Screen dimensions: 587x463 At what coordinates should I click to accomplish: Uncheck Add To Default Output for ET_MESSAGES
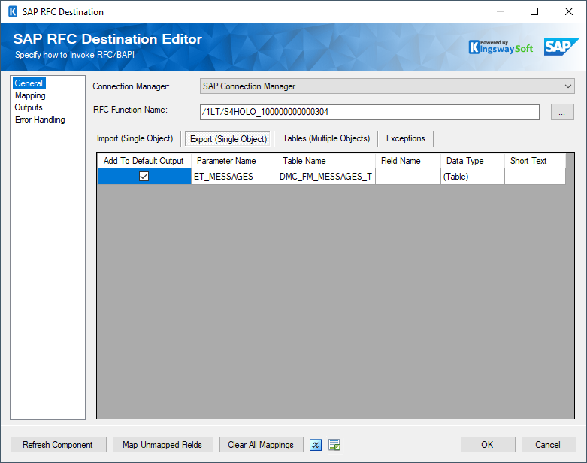coord(144,177)
